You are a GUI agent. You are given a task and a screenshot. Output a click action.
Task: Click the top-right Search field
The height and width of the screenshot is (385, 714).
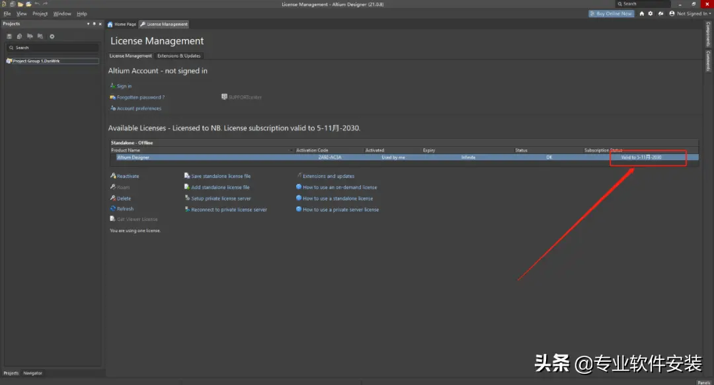643,4
